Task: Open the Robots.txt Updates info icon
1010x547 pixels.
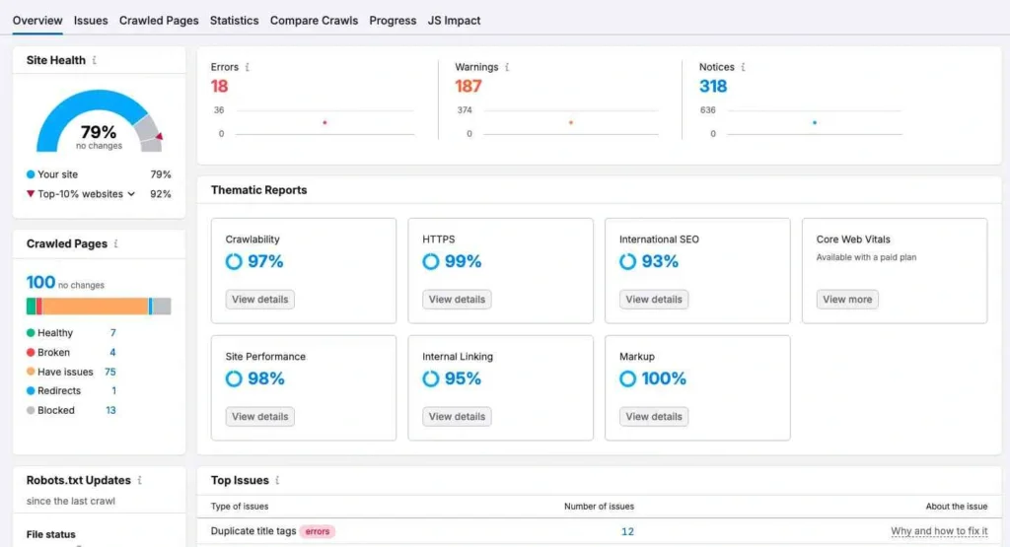Action: (x=140, y=480)
